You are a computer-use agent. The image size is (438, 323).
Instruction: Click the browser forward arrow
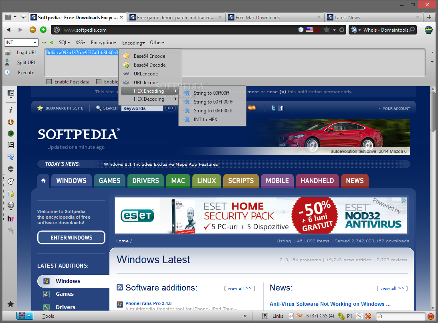(20, 30)
